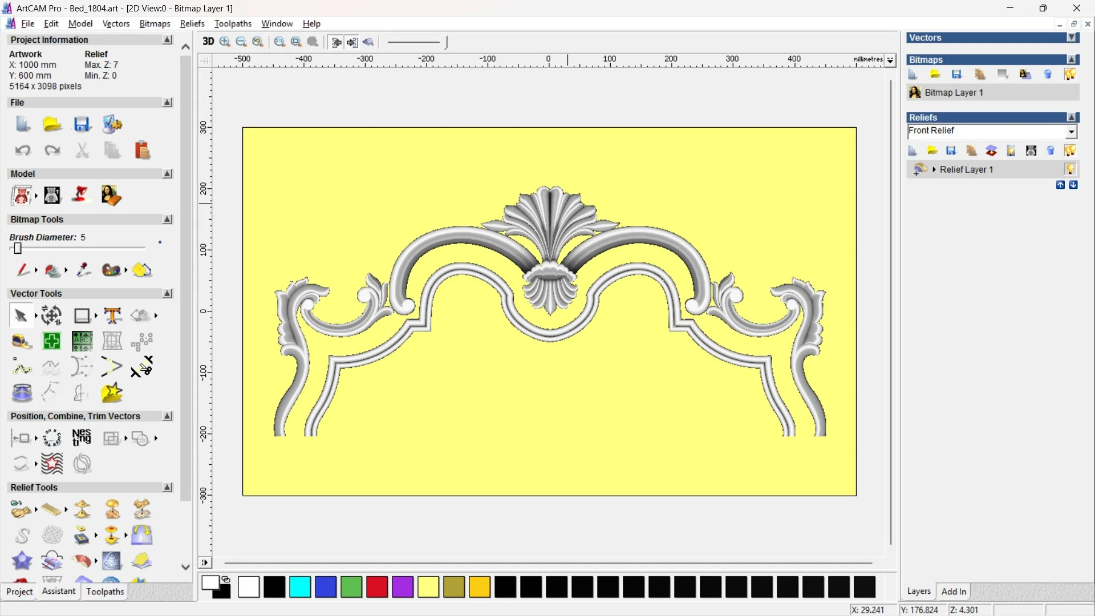Switch to the 3D view button

click(x=208, y=42)
